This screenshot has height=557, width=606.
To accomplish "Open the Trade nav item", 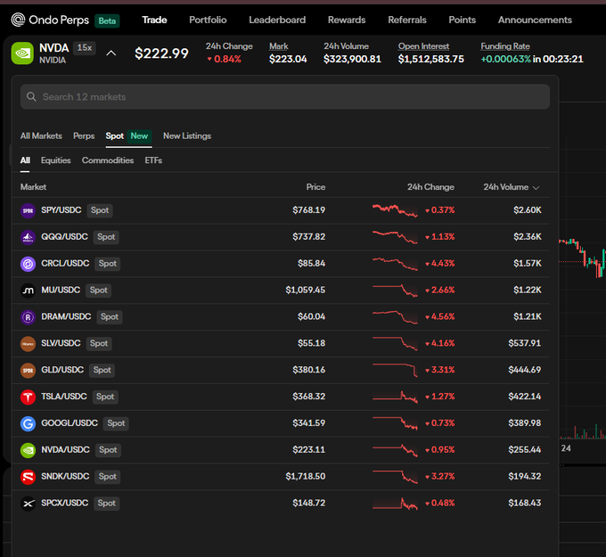I will point(154,20).
